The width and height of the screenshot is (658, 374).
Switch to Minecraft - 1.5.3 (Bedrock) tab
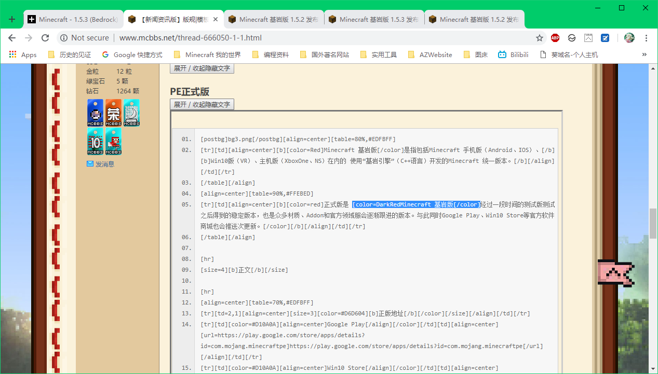[73, 19]
